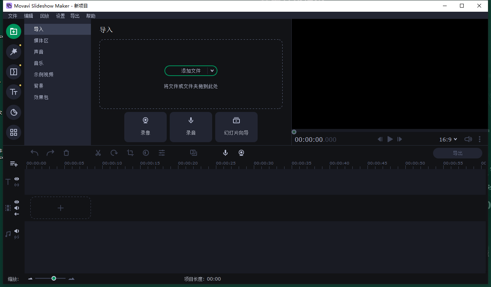The height and width of the screenshot is (287, 491).
Task: Mute the video track speaker
Action: click(x=17, y=208)
